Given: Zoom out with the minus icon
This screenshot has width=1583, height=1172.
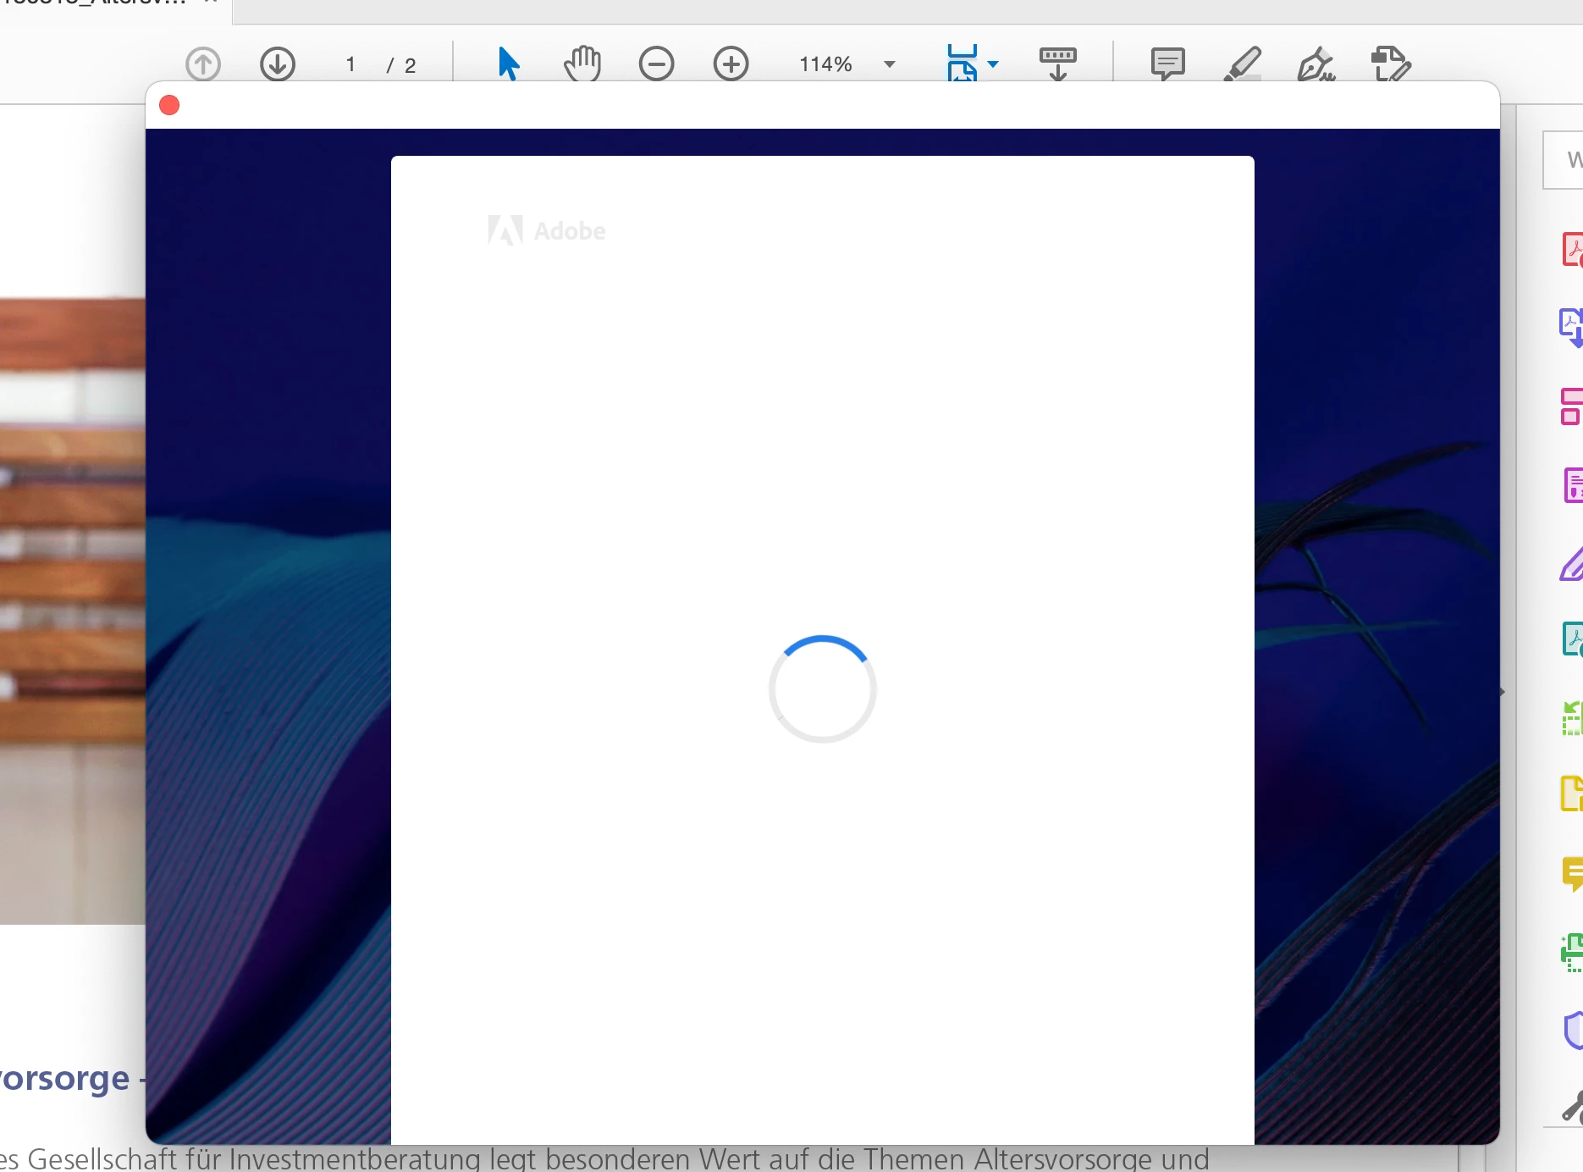Looking at the screenshot, I should point(657,64).
